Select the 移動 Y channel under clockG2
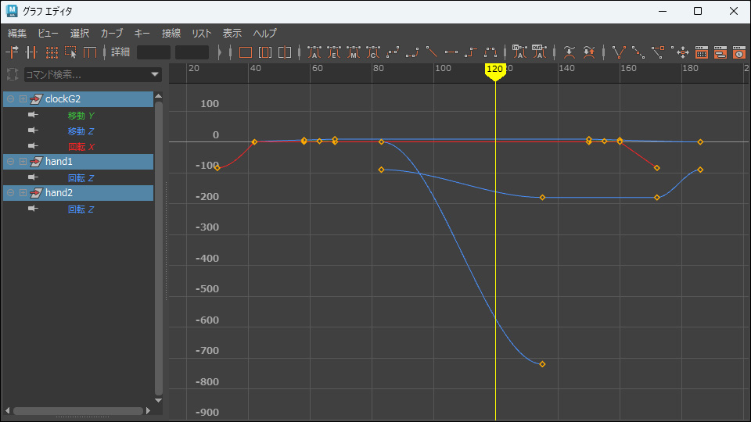The width and height of the screenshot is (751, 422). tap(81, 116)
